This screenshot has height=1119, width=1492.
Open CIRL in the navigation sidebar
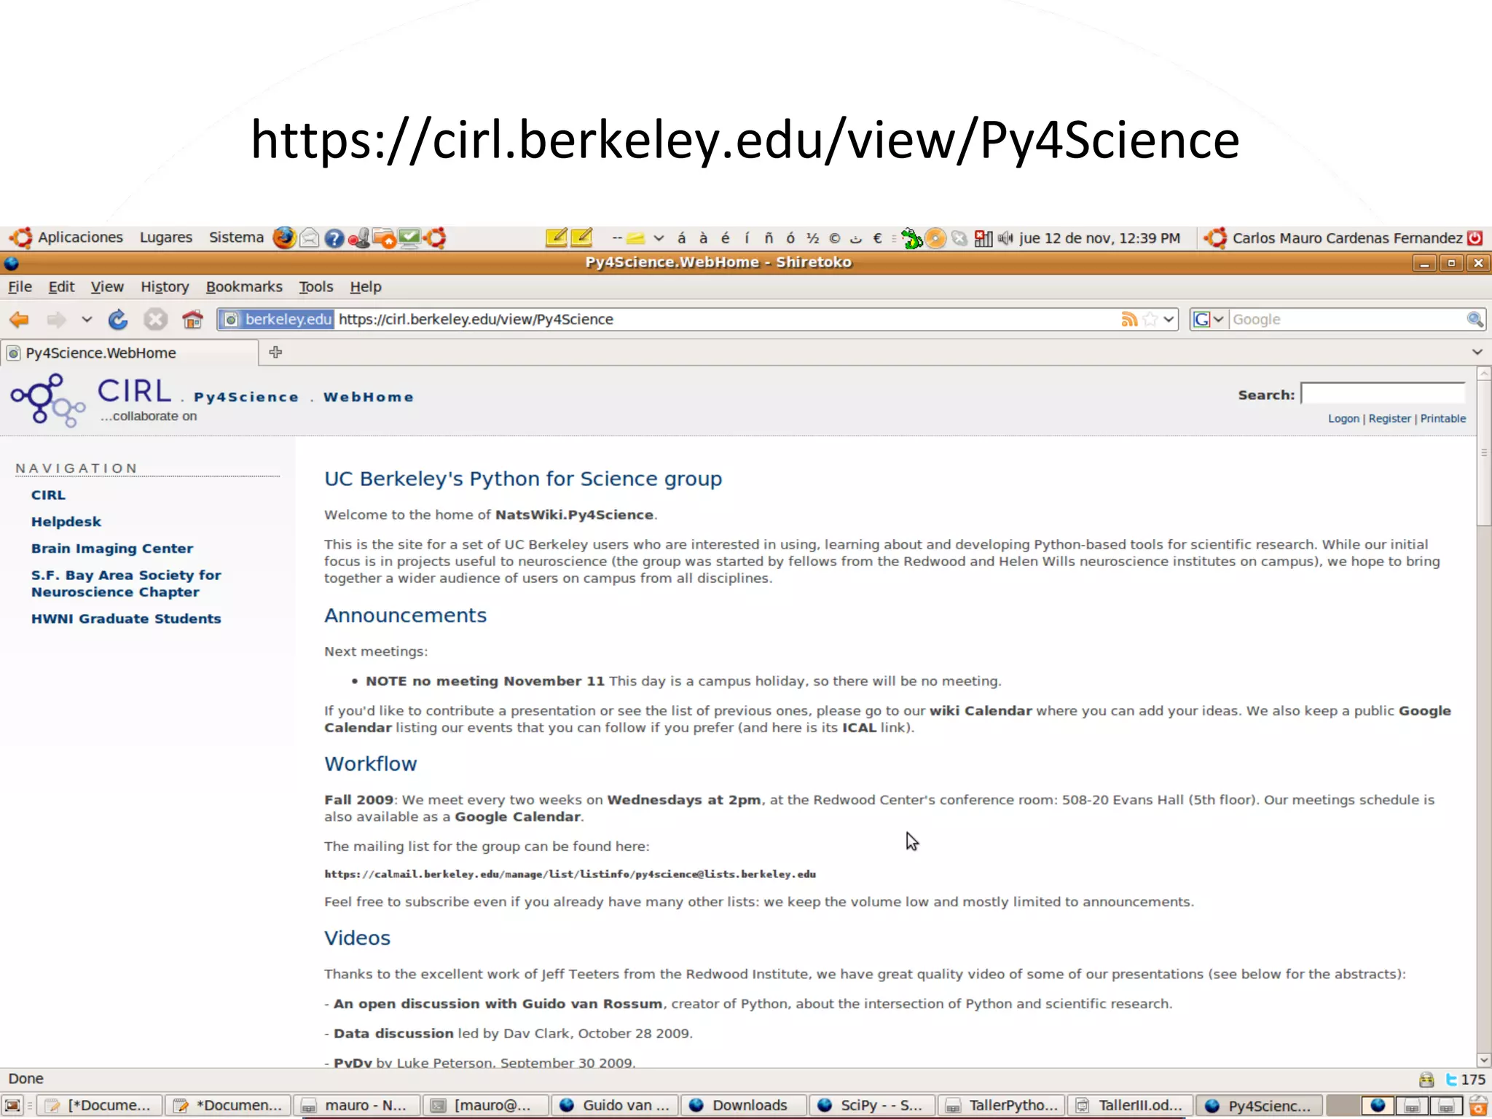click(x=48, y=495)
